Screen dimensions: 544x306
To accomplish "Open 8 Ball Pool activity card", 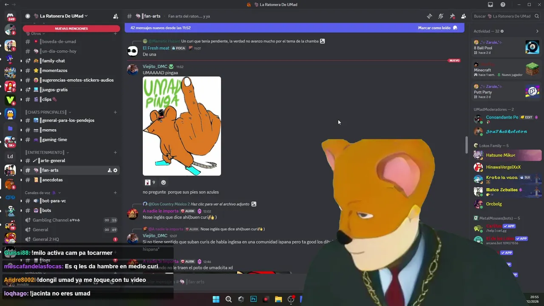I will [506, 47].
